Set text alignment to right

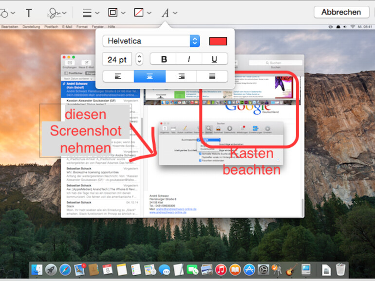[x=181, y=76]
